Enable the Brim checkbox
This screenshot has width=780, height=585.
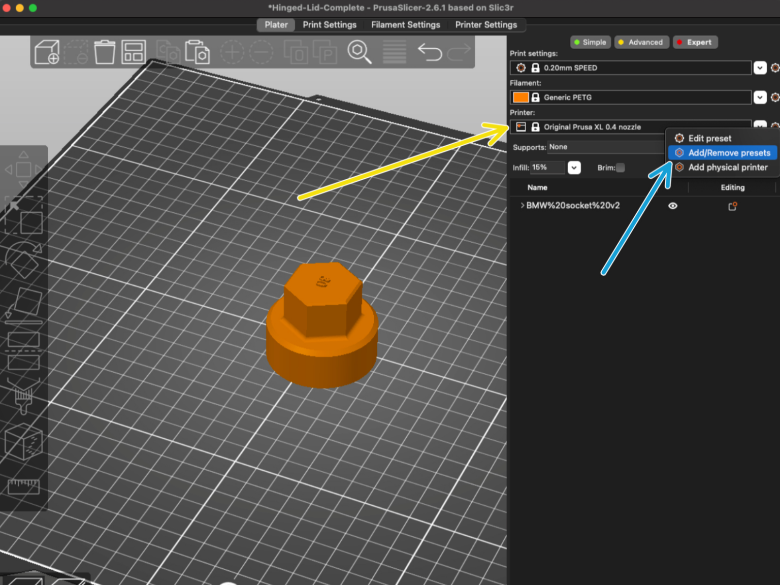click(x=621, y=168)
